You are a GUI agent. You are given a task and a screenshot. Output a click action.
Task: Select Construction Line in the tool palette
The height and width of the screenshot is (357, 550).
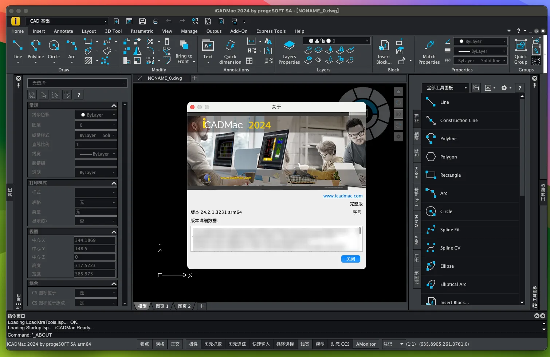pyautogui.click(x=470, y=121)
